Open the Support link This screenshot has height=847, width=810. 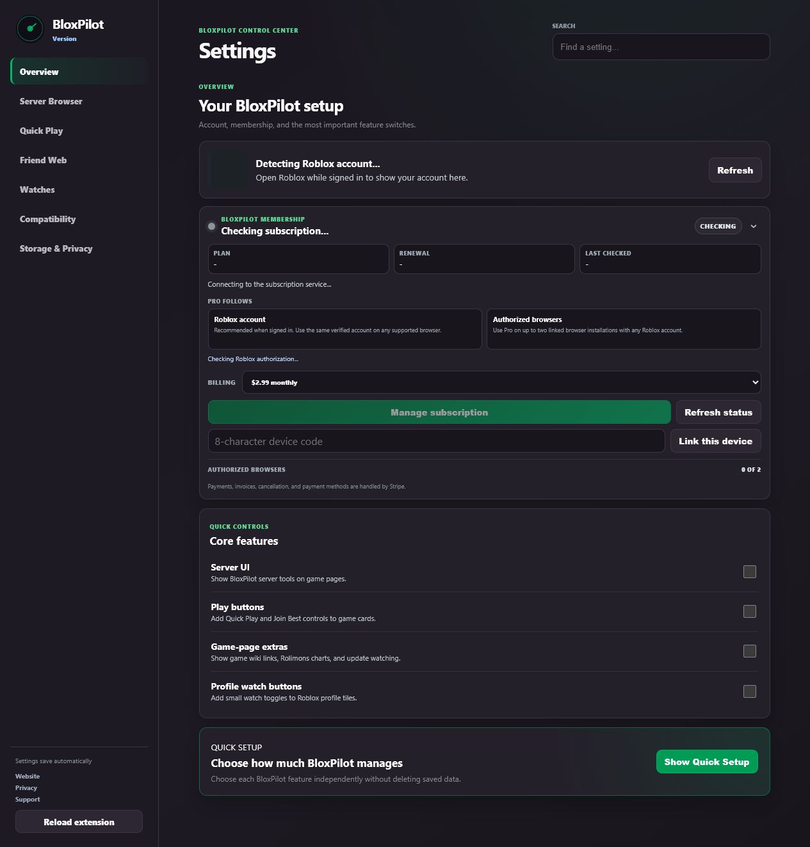click(x=28, y=799)
